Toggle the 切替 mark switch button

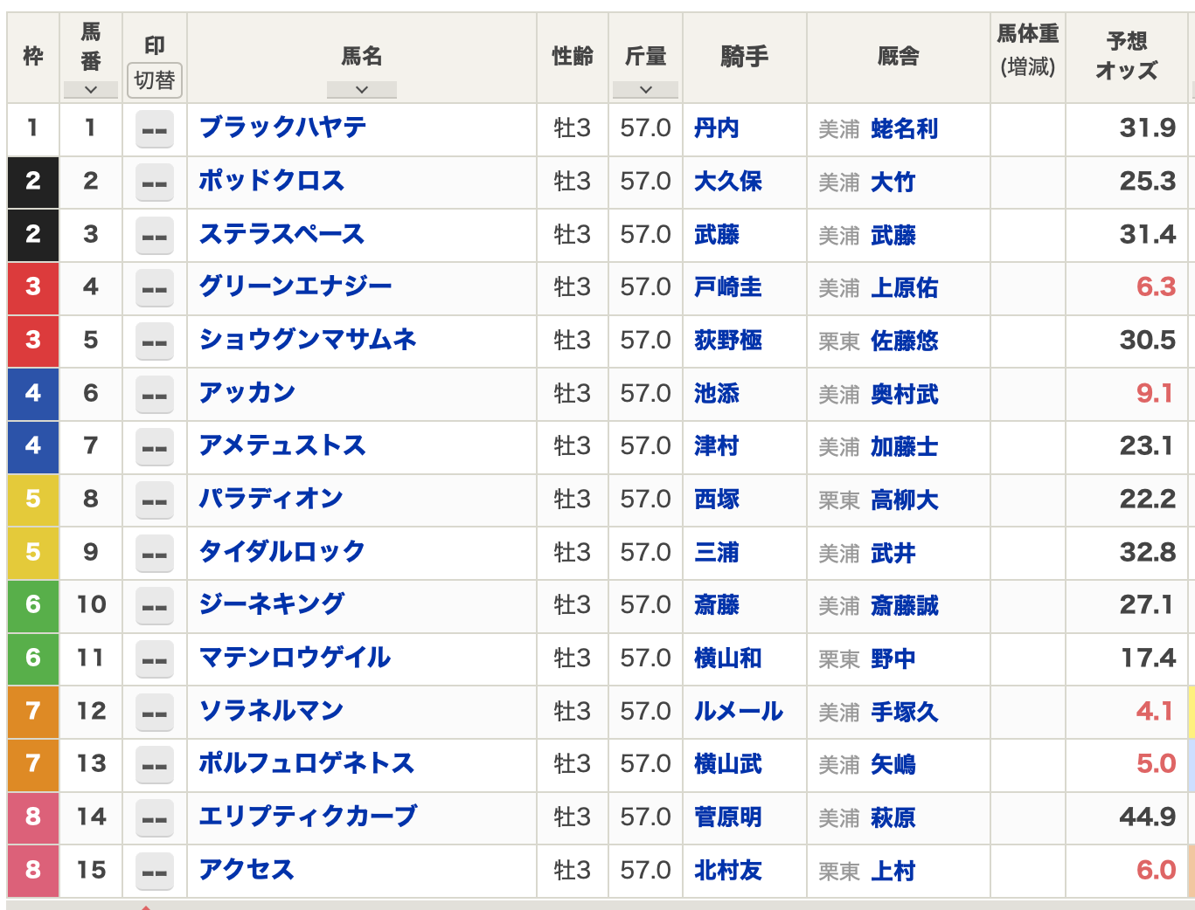pyautogui.click(x=155, y=80)
